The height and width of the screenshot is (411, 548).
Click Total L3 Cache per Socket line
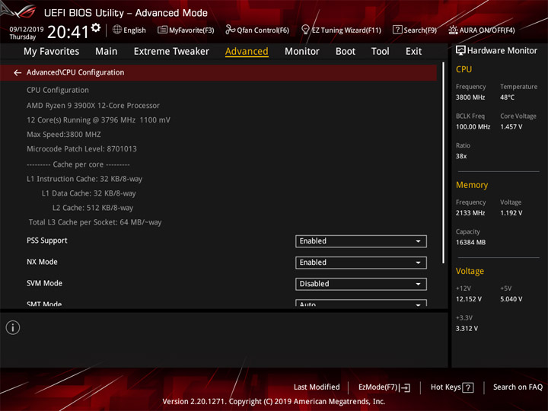coord(95,222)
